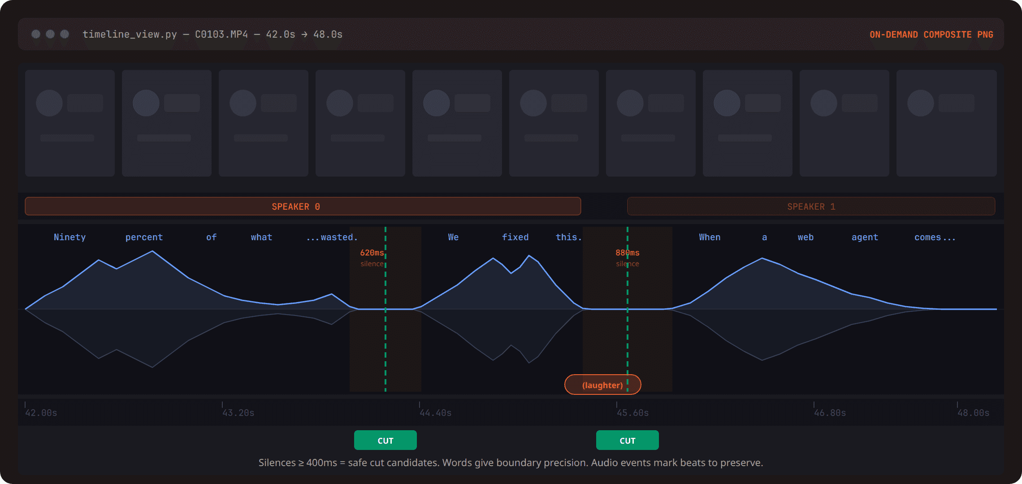1022x484 pixels.
Task: Click the word 'this.' in transcript
Action: click(x=569, y=237)
